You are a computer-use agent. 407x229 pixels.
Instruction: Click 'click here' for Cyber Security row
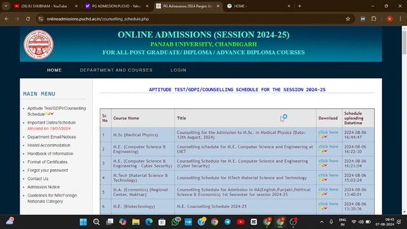(x=328, y=161)
